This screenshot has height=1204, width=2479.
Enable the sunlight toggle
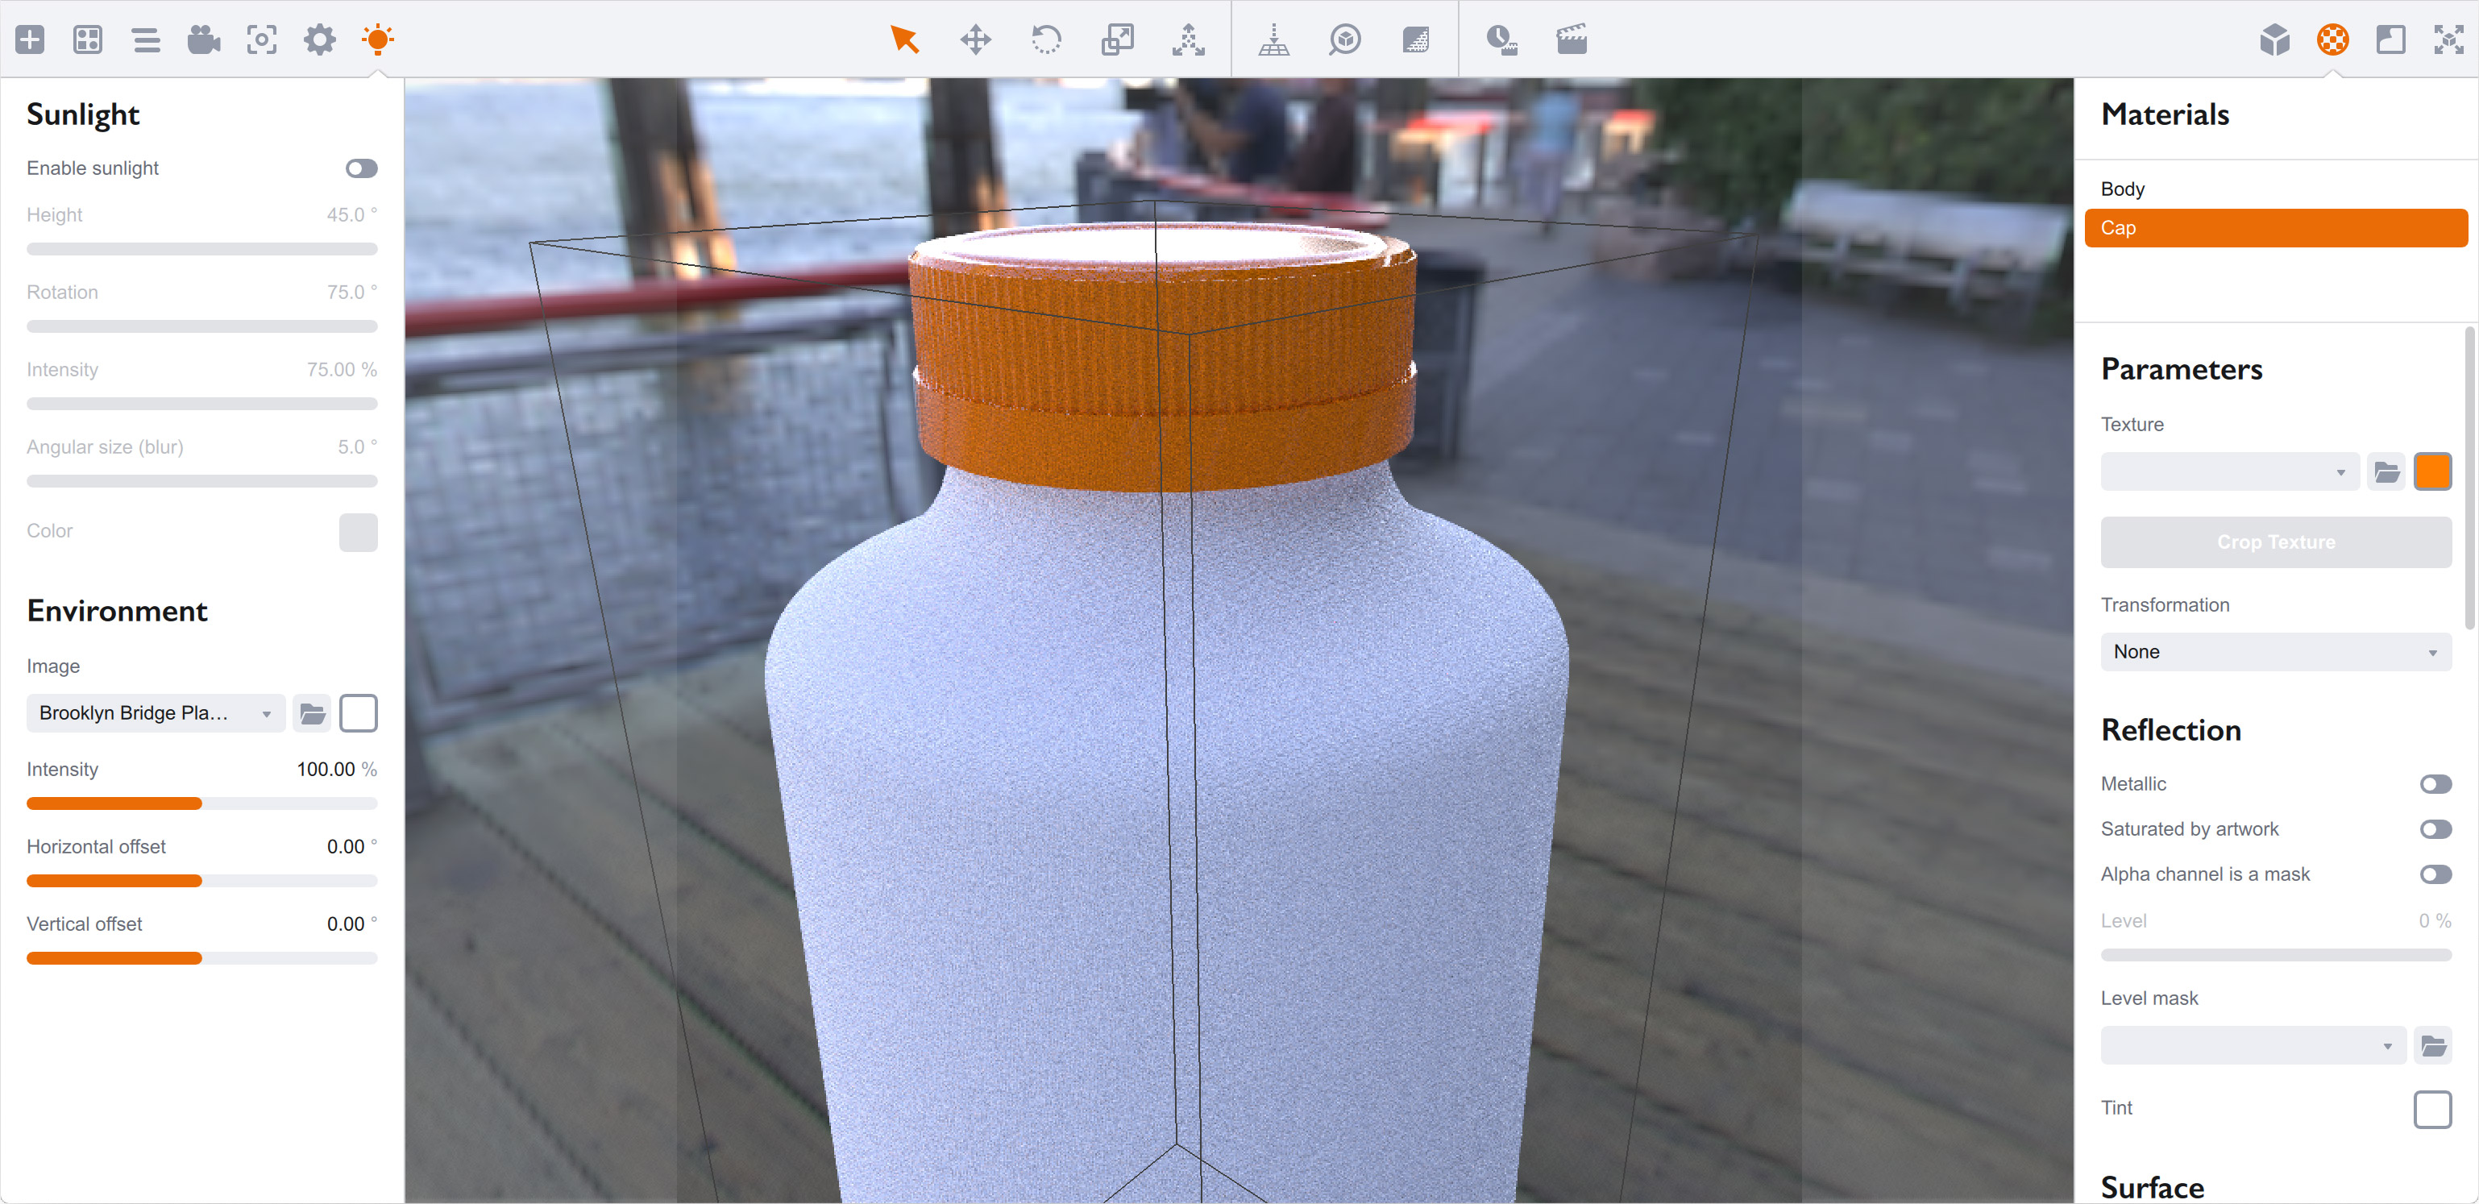(360, 168)
